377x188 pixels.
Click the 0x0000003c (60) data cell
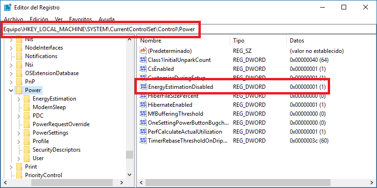click(309, 140)
